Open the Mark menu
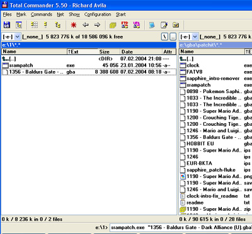 click(x=21, y=14)
